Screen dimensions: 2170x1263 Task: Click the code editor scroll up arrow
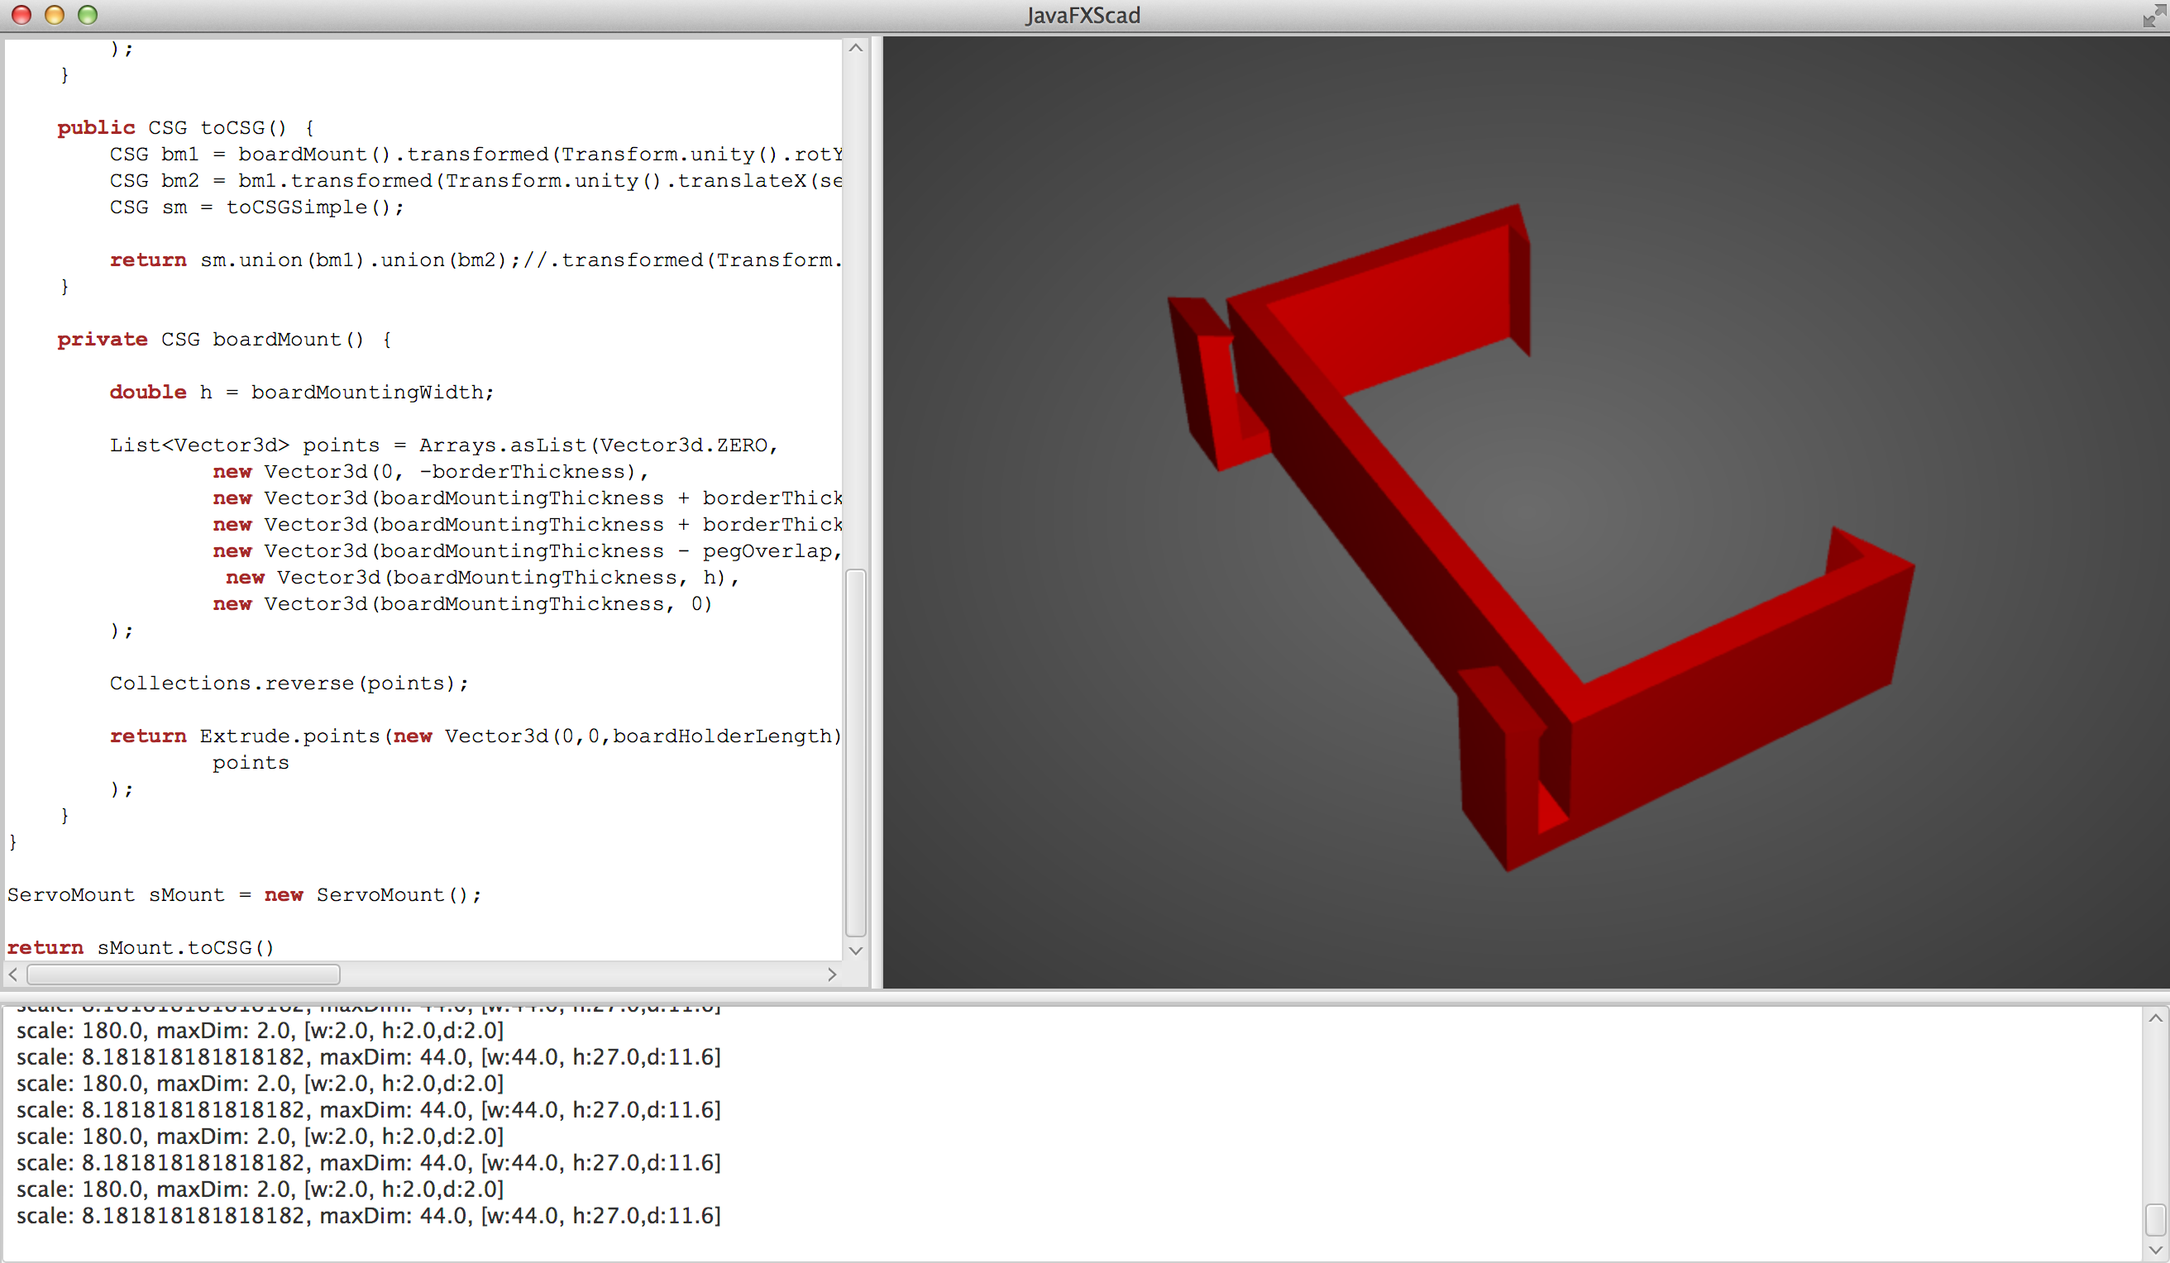855,48
